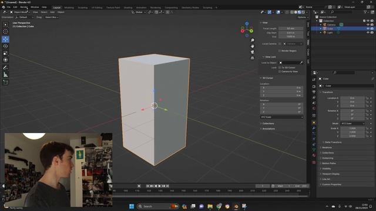This screenshot has width=376, height=211.
Task: Switch perspective/orthographic with grid icon
Action: click(x=252, y=58)
